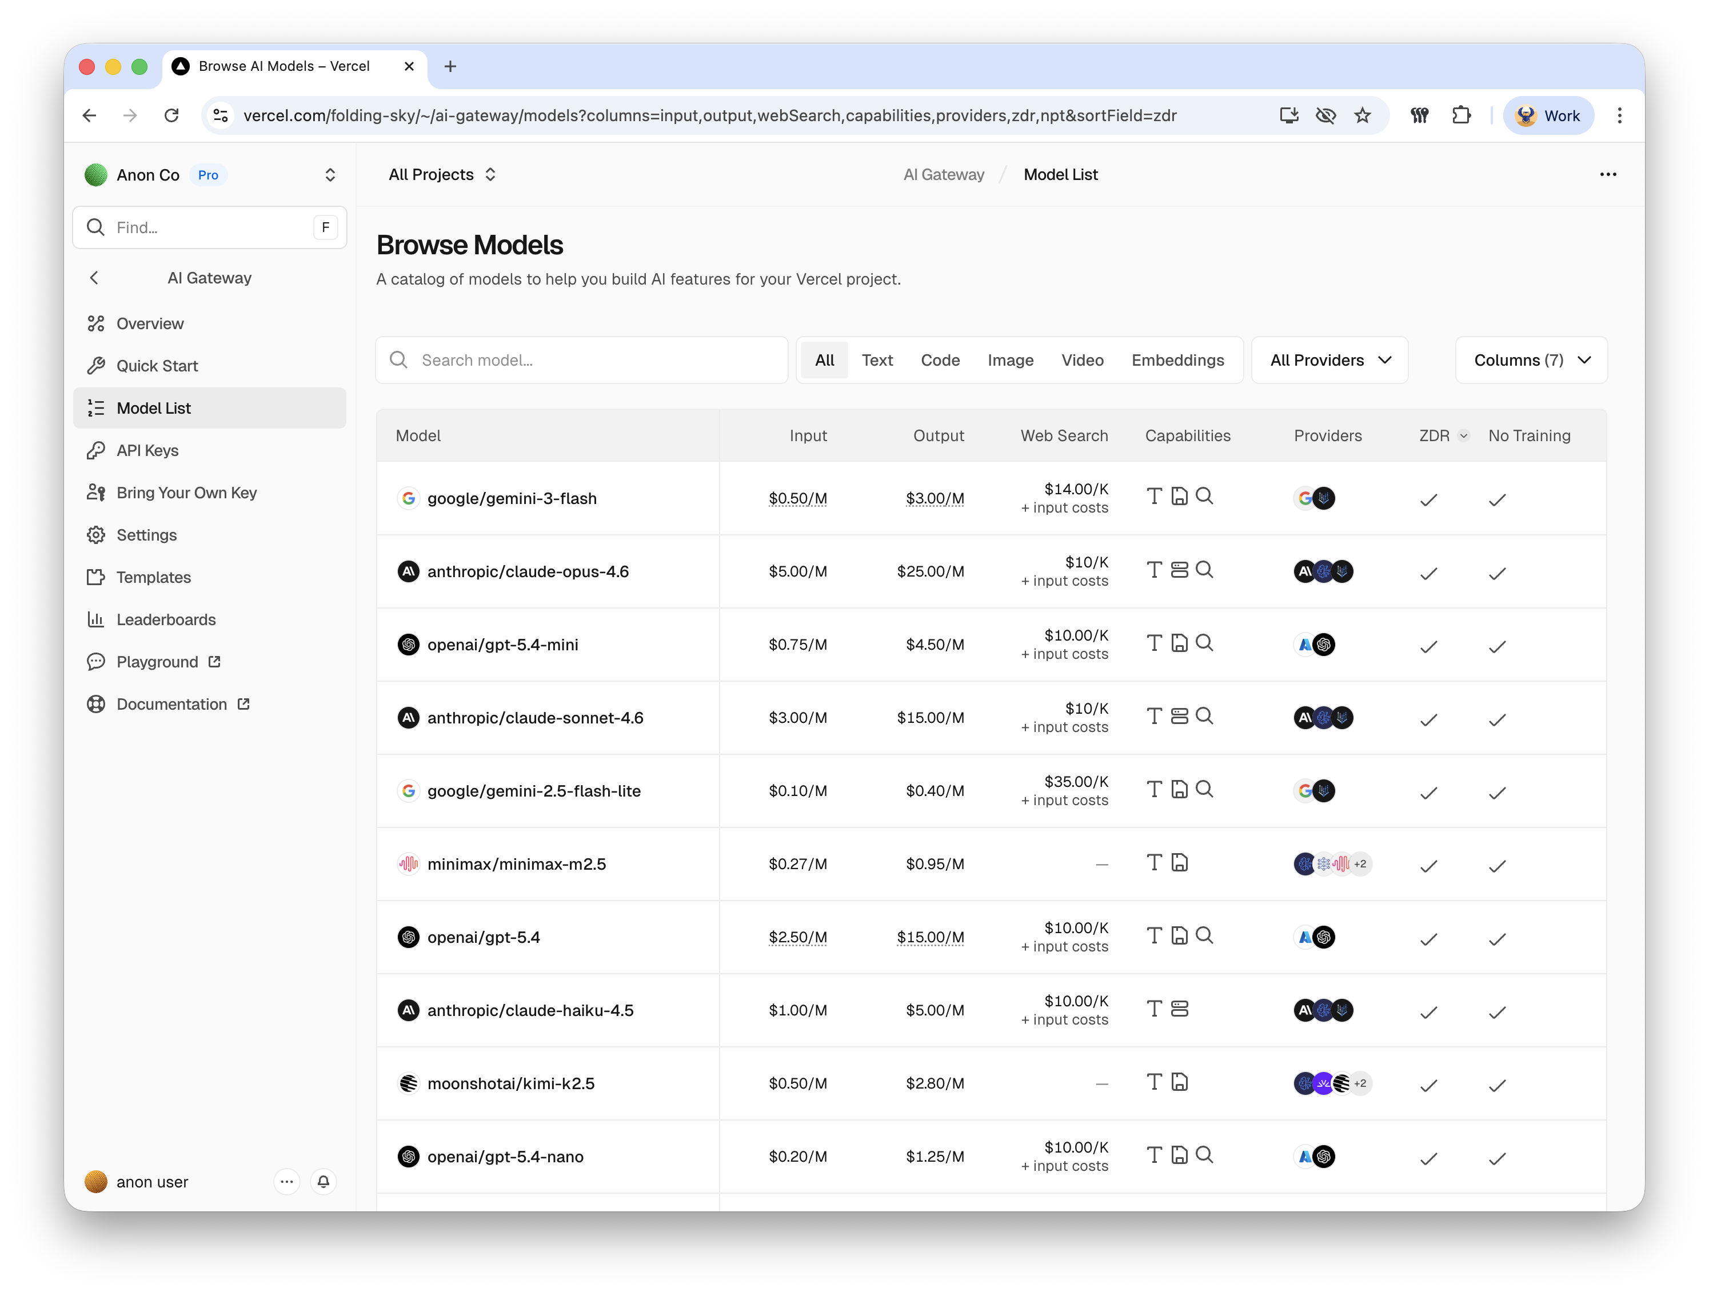Viewport: 1709px width, 1296px height.
Task: Select the Code filter tab
Action: [940, 360]
